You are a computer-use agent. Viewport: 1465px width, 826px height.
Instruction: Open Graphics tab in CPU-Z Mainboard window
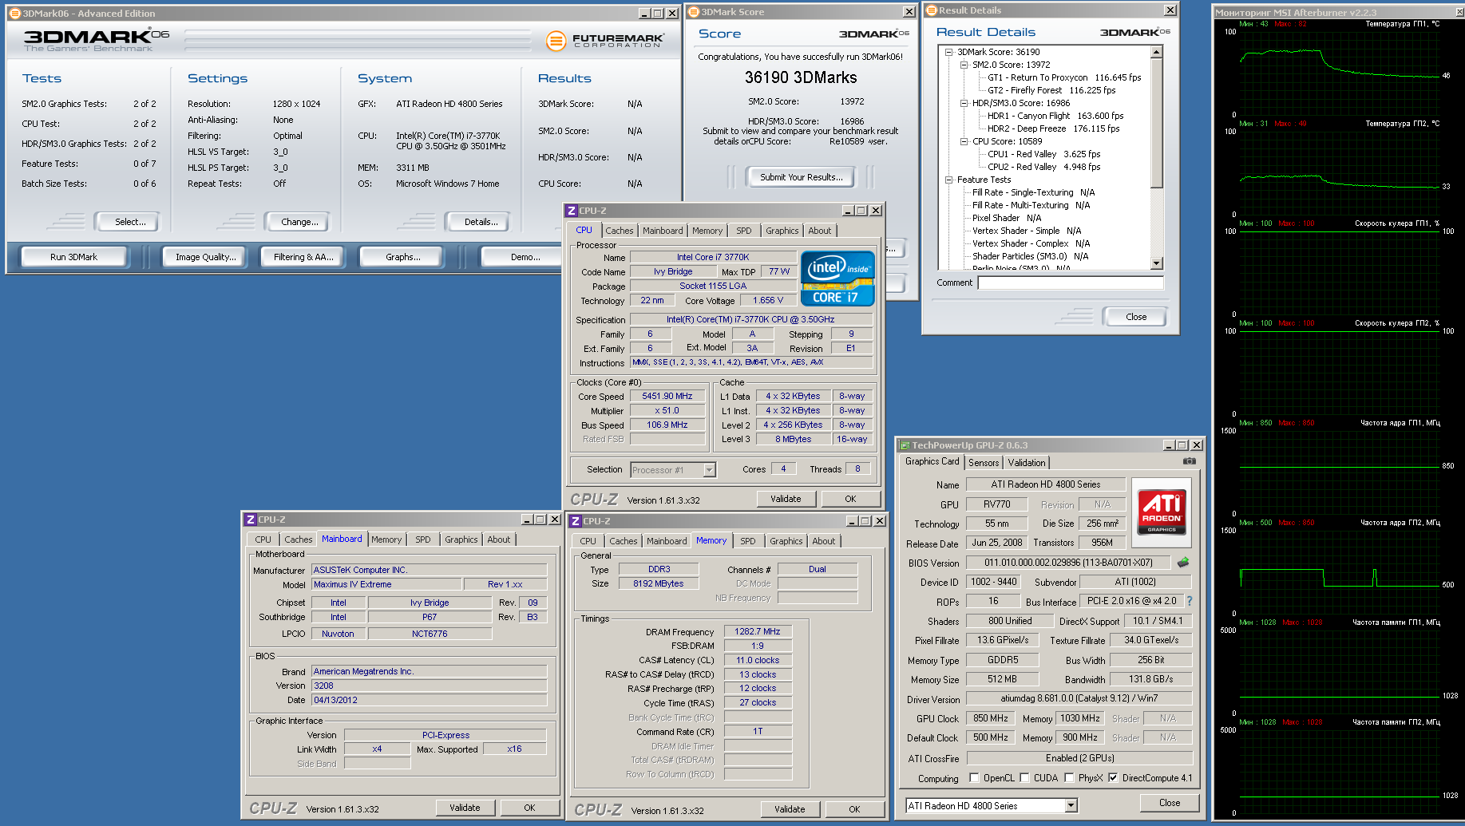coord(461,539)
